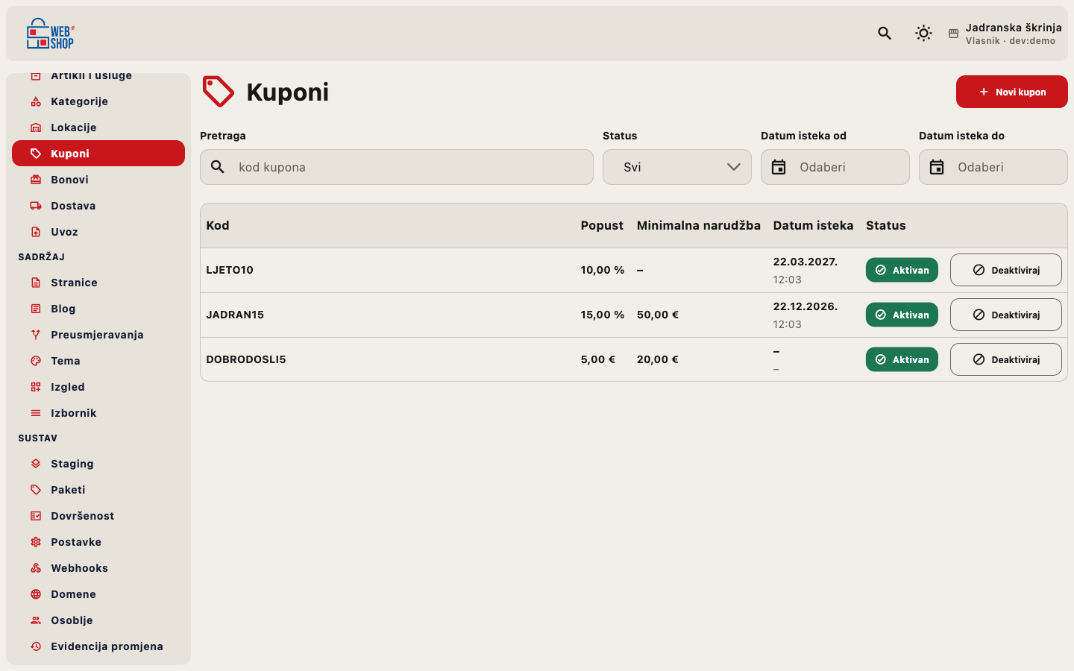
Task: Go to Osoblje page
Action: [x=98, y=620]
